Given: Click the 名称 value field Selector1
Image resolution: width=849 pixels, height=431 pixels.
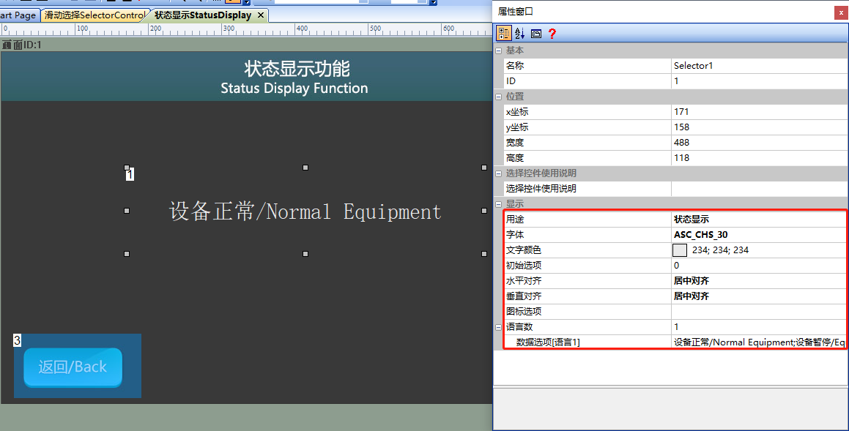Looking at the screenshot, I should 759,65.
